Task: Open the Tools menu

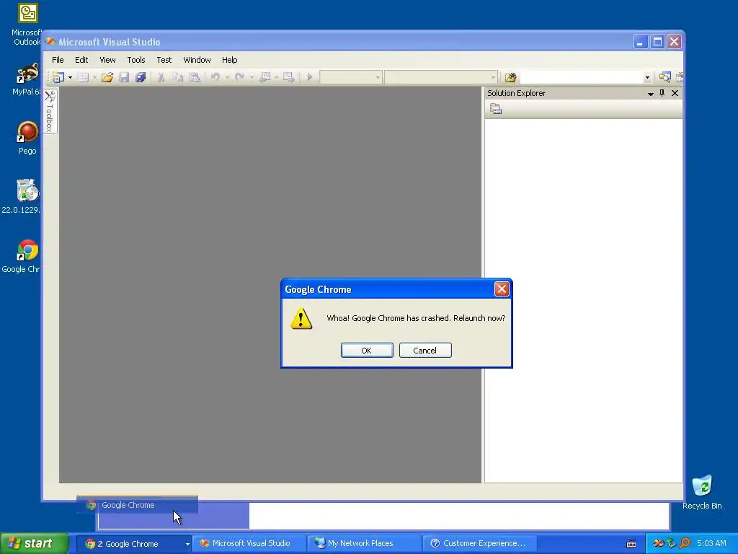Action: [x=136, y=60]
